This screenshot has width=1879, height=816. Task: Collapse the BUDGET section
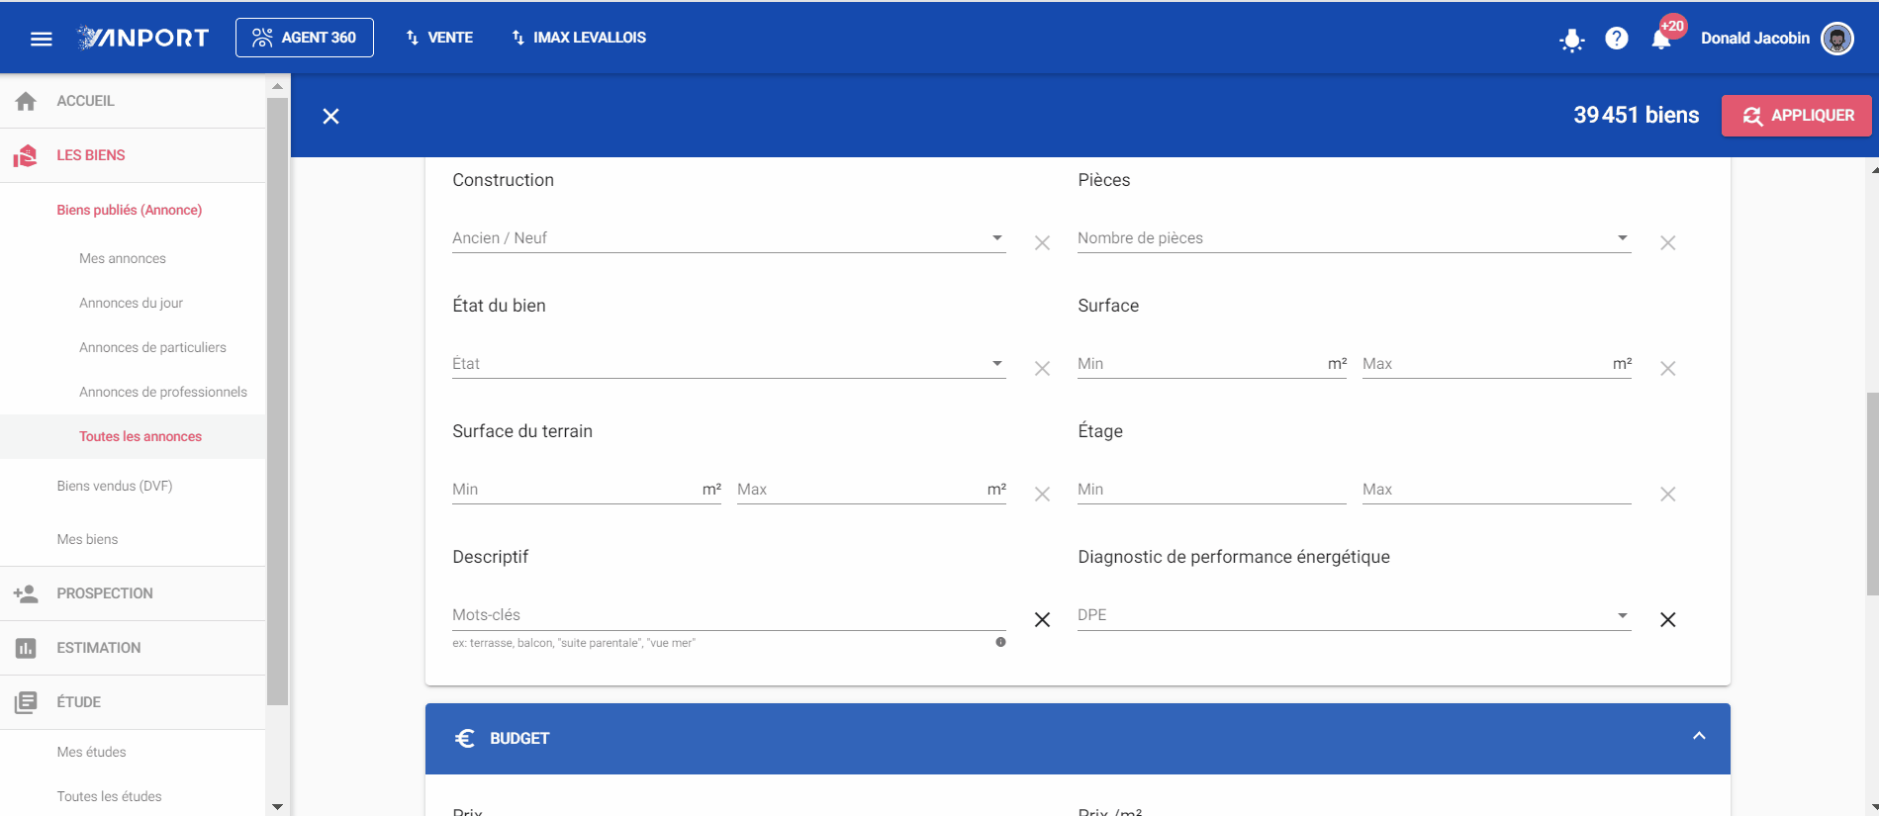click(1699, 737)
